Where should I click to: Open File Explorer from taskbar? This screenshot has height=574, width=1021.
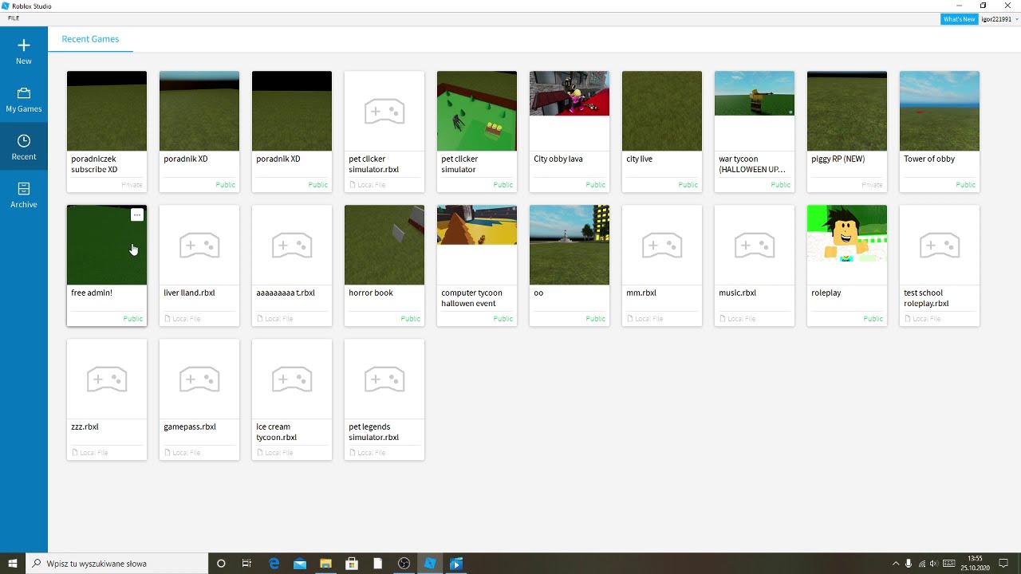tap(325, 564)
